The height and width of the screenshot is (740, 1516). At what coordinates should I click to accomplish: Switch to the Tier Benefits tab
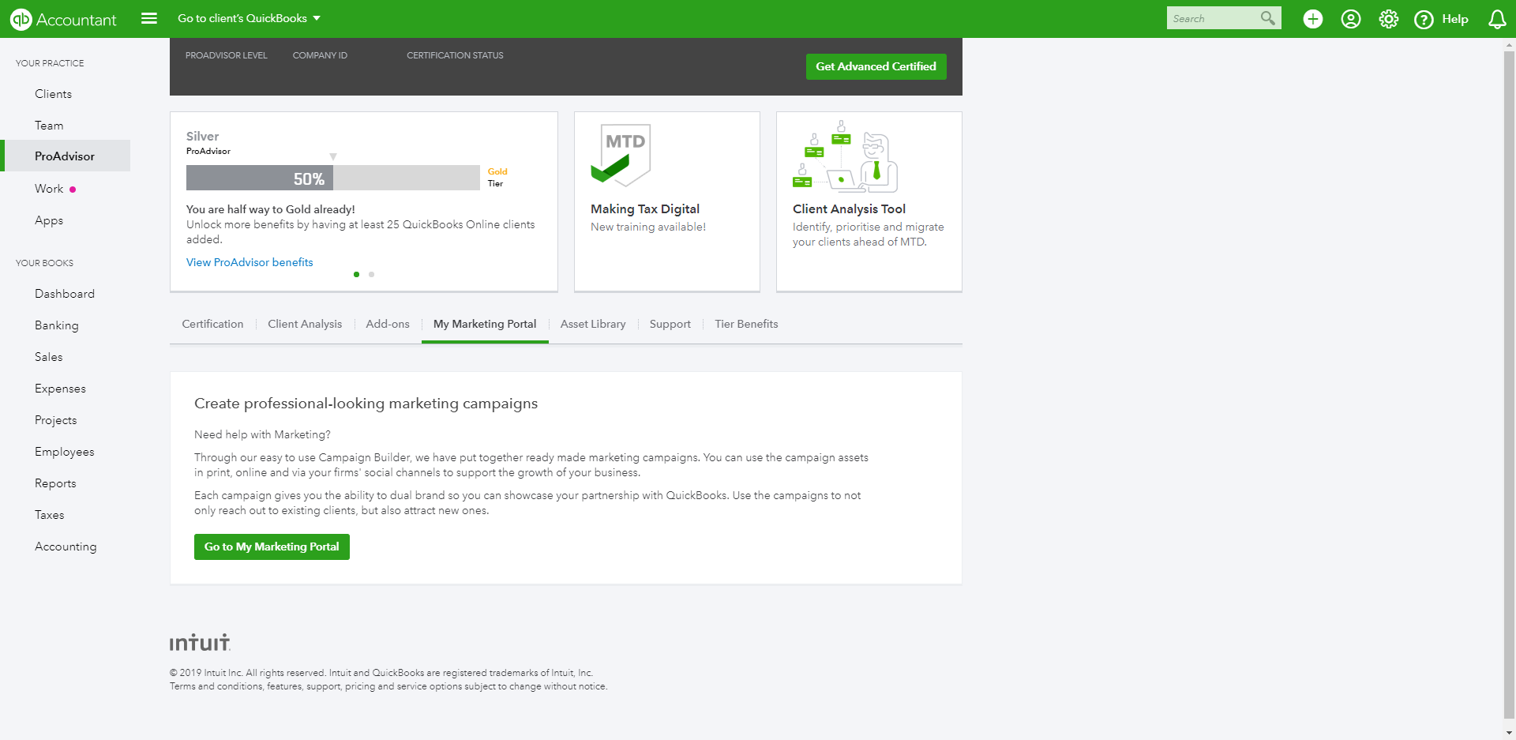746,324
